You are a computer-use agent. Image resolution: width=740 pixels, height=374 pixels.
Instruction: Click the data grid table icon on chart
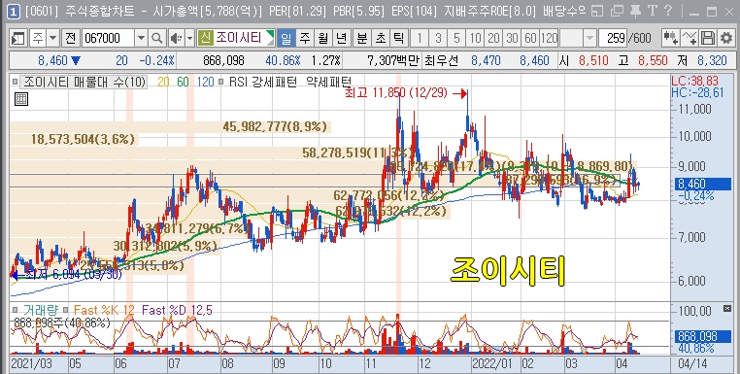21,99
